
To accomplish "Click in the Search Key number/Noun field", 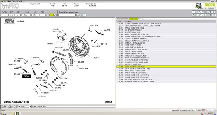I will click(x=67, y=15).
